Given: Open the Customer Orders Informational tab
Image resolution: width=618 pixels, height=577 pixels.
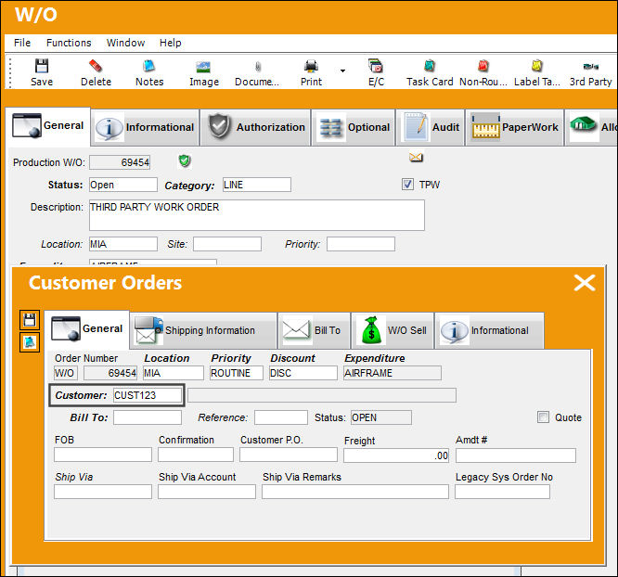Looking at the screenshot, I should click(489, 330).
